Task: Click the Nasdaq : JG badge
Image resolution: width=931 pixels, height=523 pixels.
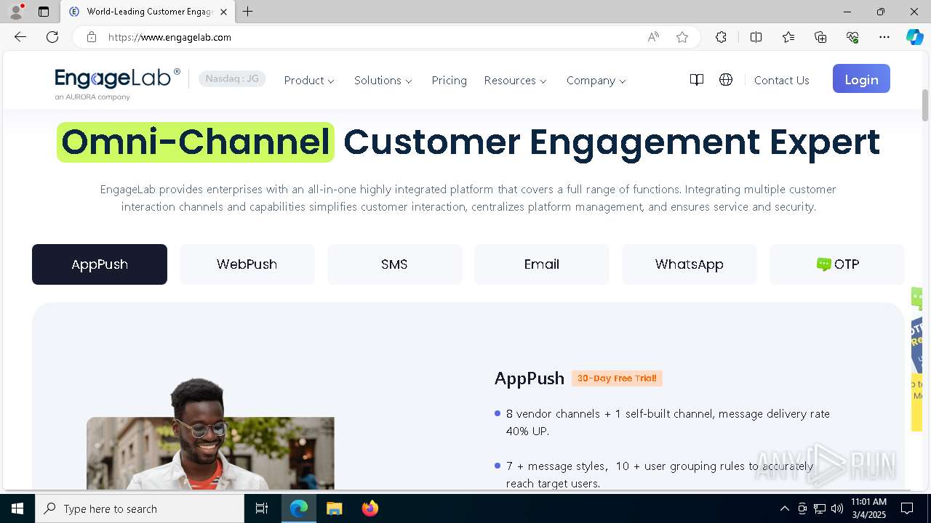Action: click(x=232, y=78)
